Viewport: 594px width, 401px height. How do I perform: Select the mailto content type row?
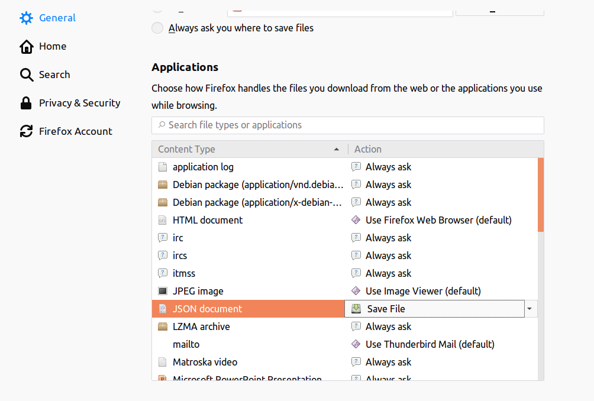[248, 344]
